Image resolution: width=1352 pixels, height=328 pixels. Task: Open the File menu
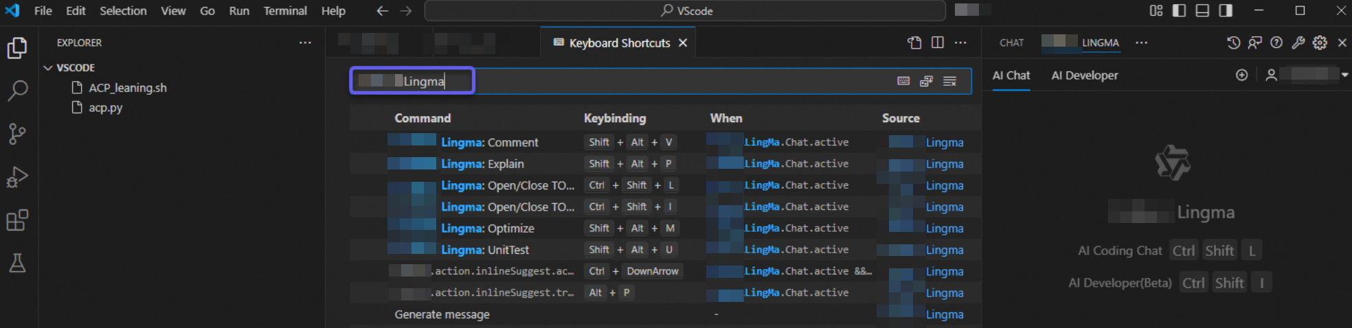(43, 11)
